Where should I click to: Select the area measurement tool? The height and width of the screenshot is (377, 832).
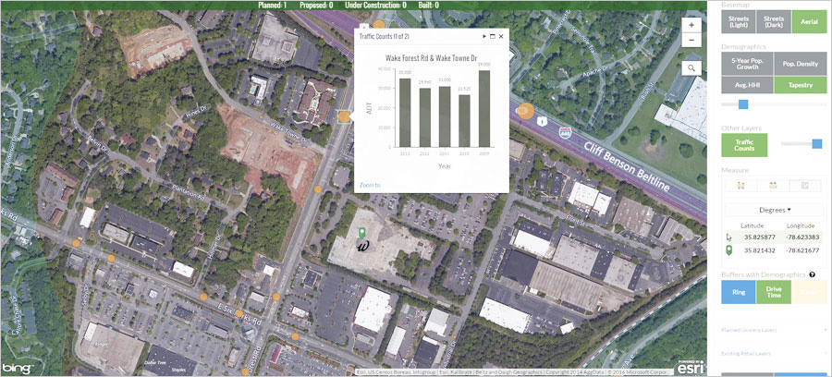(740, 186)
